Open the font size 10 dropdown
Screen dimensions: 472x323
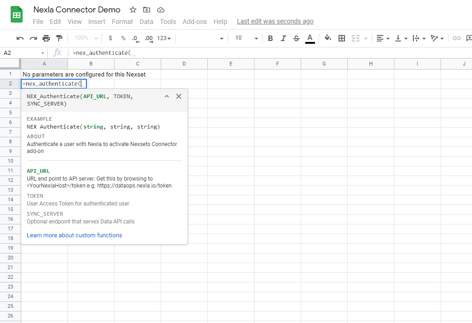coord(246,38)
